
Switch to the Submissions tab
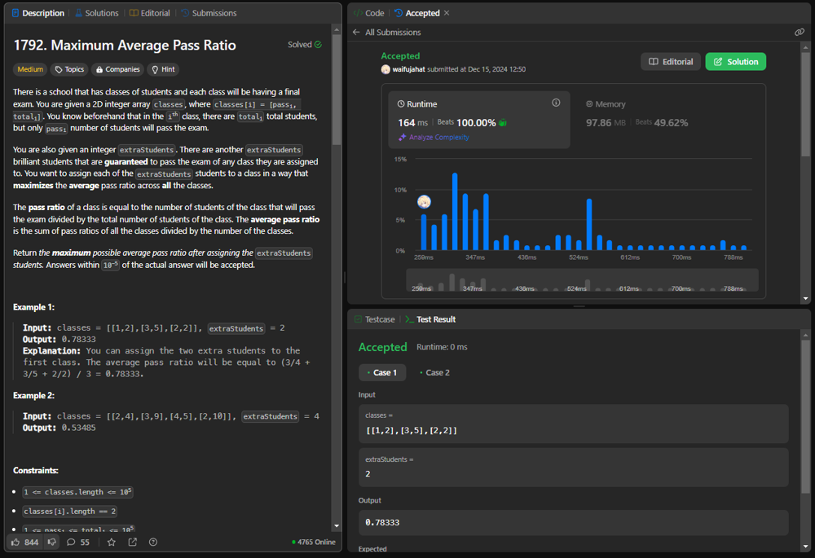point(209,13)
